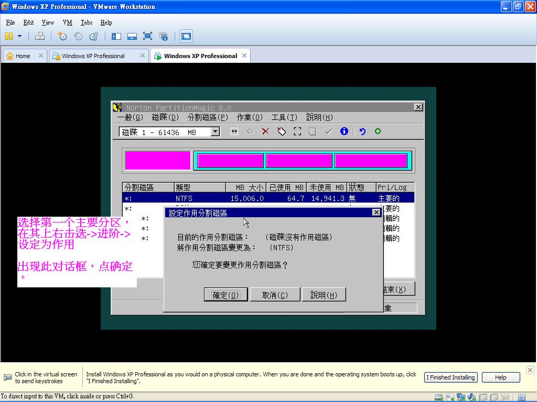Click the 分割磁區 column header

148,187
